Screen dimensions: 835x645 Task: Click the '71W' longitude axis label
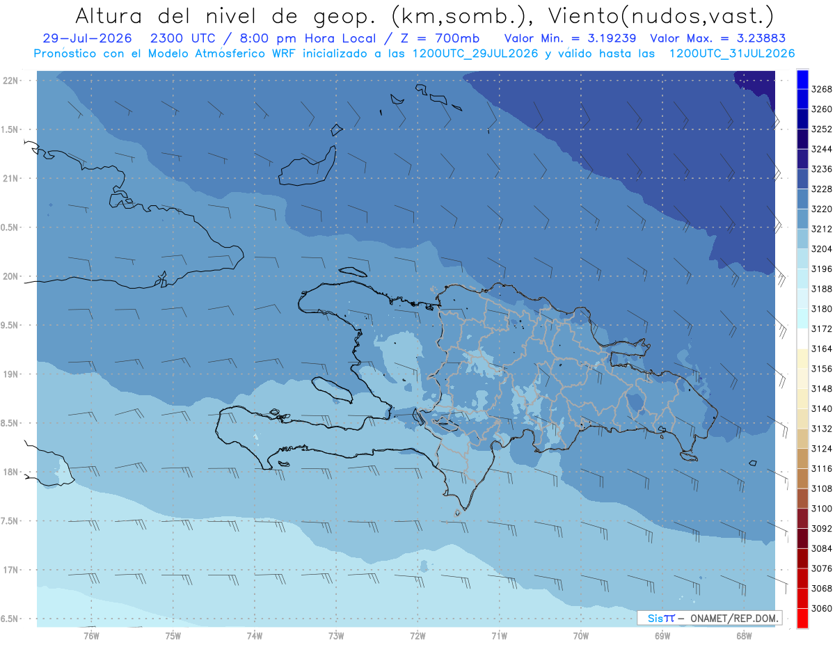point(499,635)
